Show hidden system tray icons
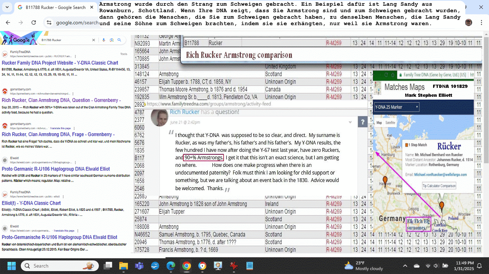489x274 pixels. 405,266
